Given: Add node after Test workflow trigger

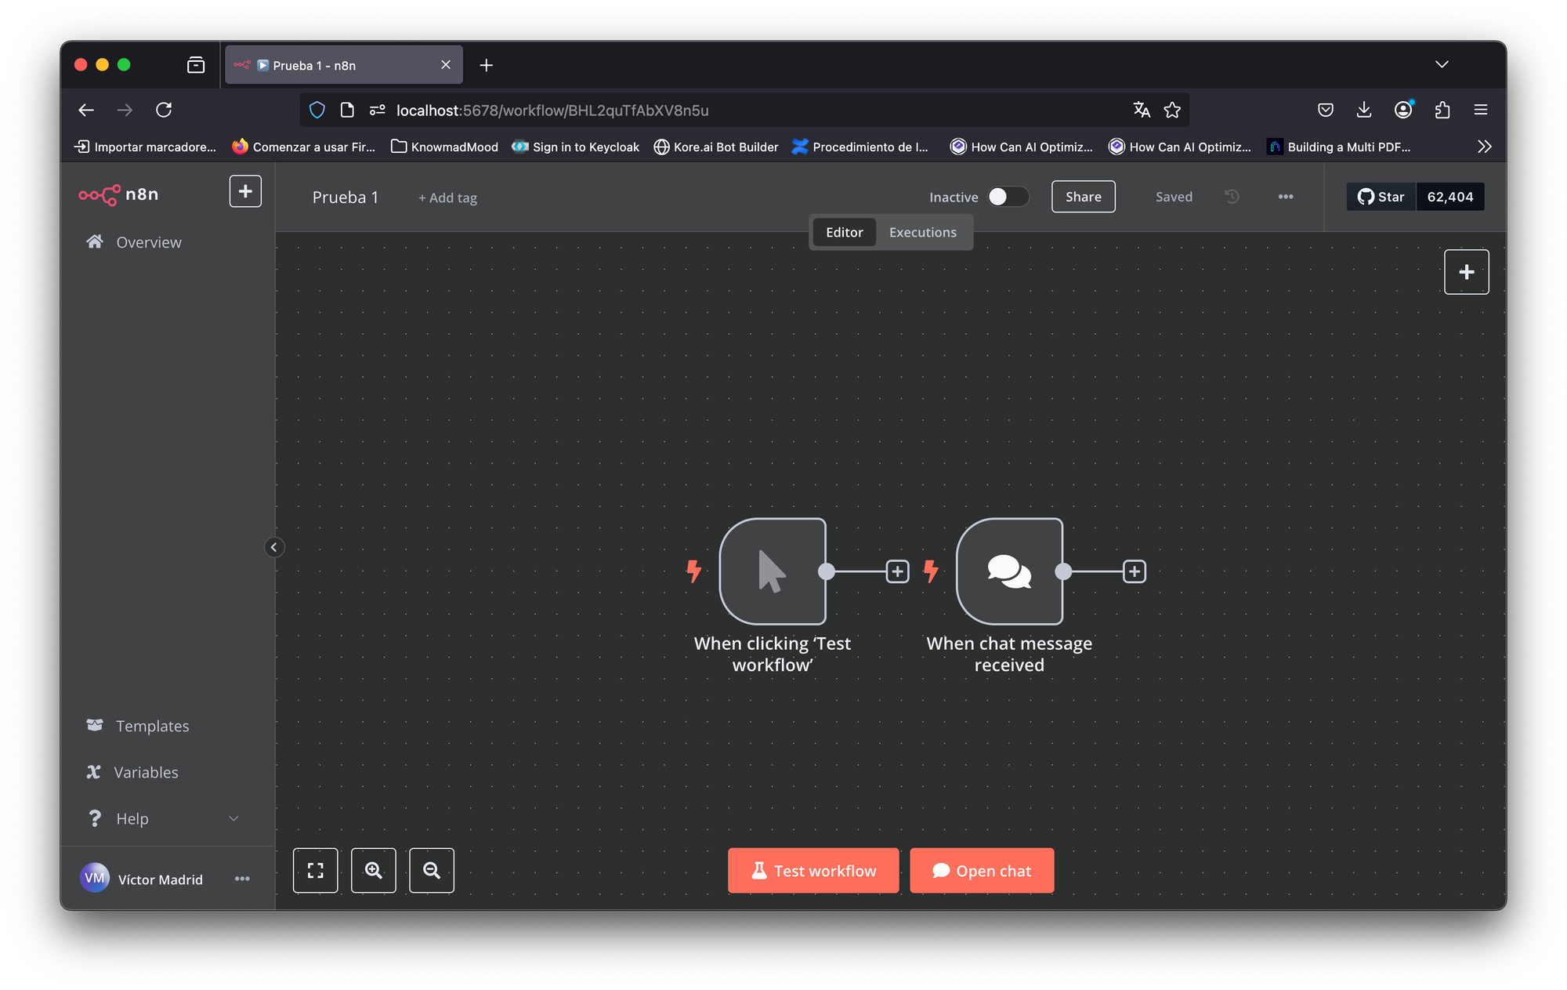Looking at the screenshot, I should coord(897,571).
